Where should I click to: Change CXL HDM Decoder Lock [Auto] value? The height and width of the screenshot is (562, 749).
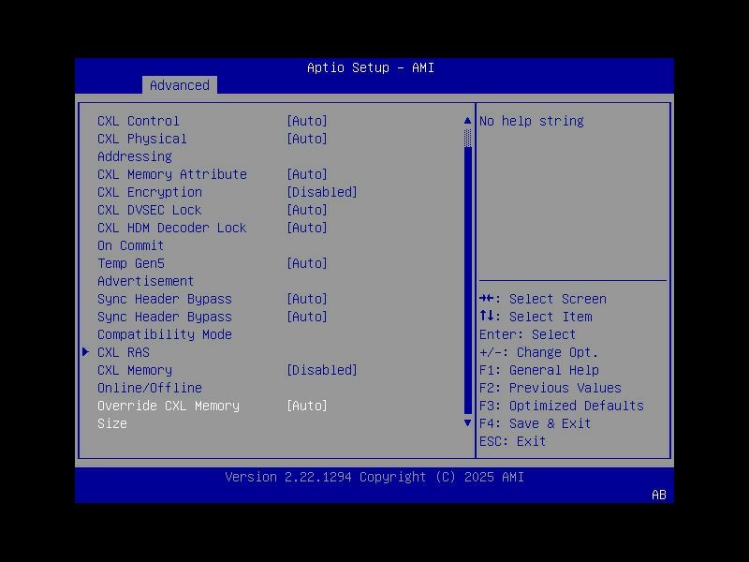(307, 228)
